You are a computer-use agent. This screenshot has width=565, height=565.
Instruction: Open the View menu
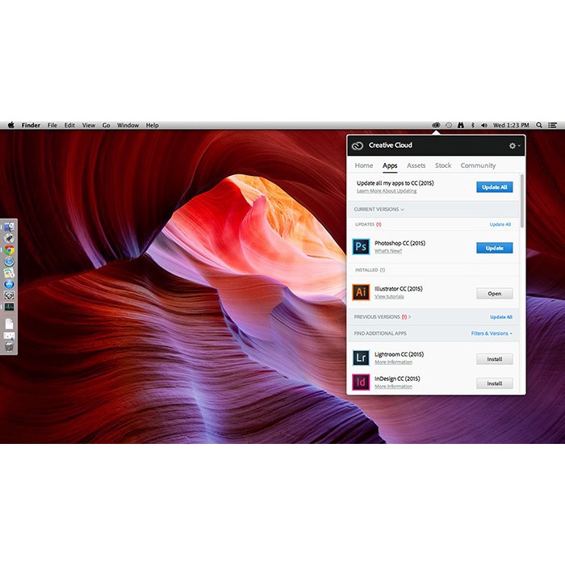[x=88, y=125]
